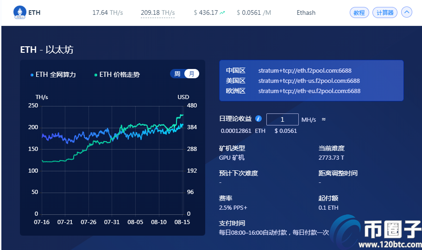Switch chart to 周 weekly view
Viewport: 422px width, 250px height.
pos(177,74)
